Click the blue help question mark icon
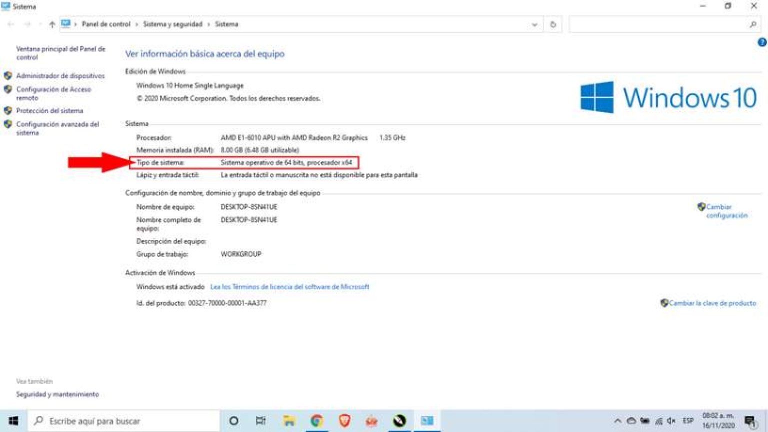This screenshot has height=432, width=768. (761, 42)
